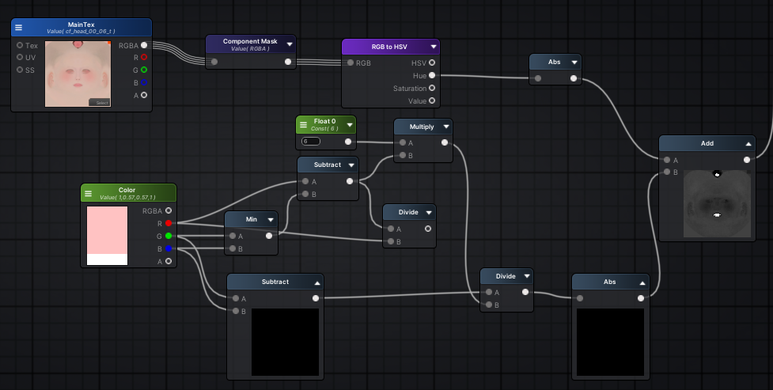Screen dimensions: 773x390
Task: Click the Color node blue B port
Action: point(169,248)
